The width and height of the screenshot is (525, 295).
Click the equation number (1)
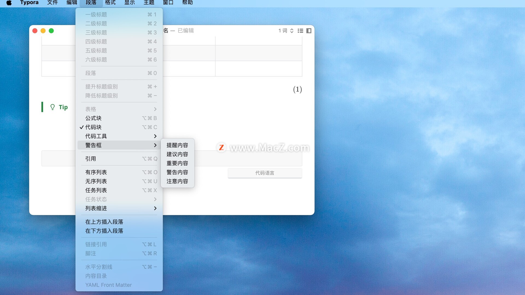[x=297, y=89]
